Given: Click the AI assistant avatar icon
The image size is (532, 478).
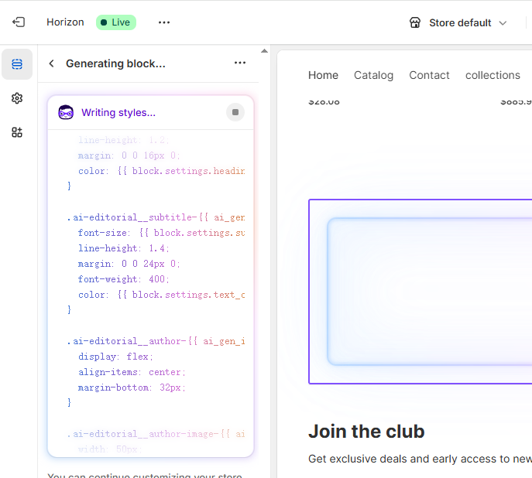Looking at the screenshot, I should pyautogui.click(x=66, y=113).
